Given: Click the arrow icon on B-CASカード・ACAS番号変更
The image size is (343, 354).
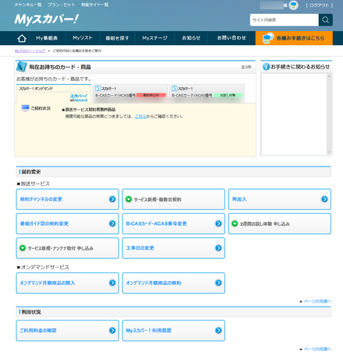Looking at the screenshot, I should coord(218,223).
